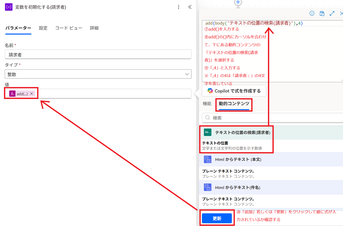The height and width of the screenshot is (226, 343).
Task: Click the 名前 field containing 請求者
Action: point(98,55)
